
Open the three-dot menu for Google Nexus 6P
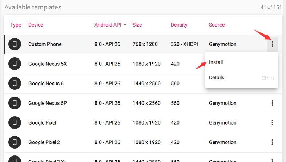272,103
